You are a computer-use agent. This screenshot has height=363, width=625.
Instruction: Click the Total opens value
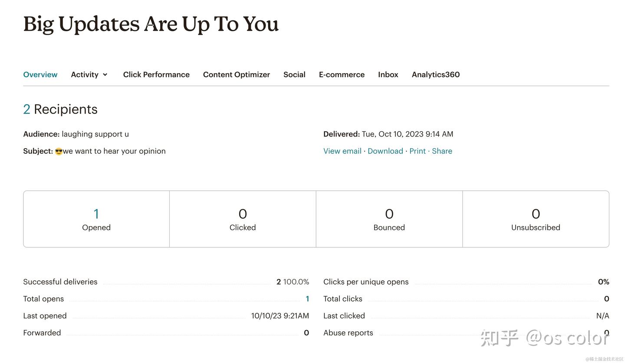point(307,299)
